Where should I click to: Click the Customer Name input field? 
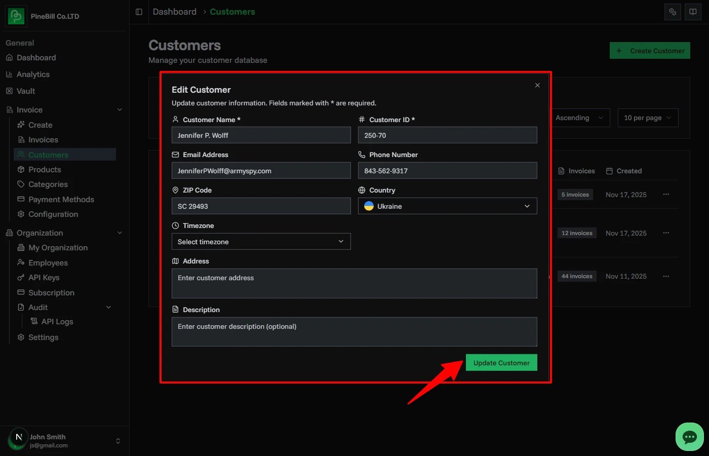[x=261, y=135]
